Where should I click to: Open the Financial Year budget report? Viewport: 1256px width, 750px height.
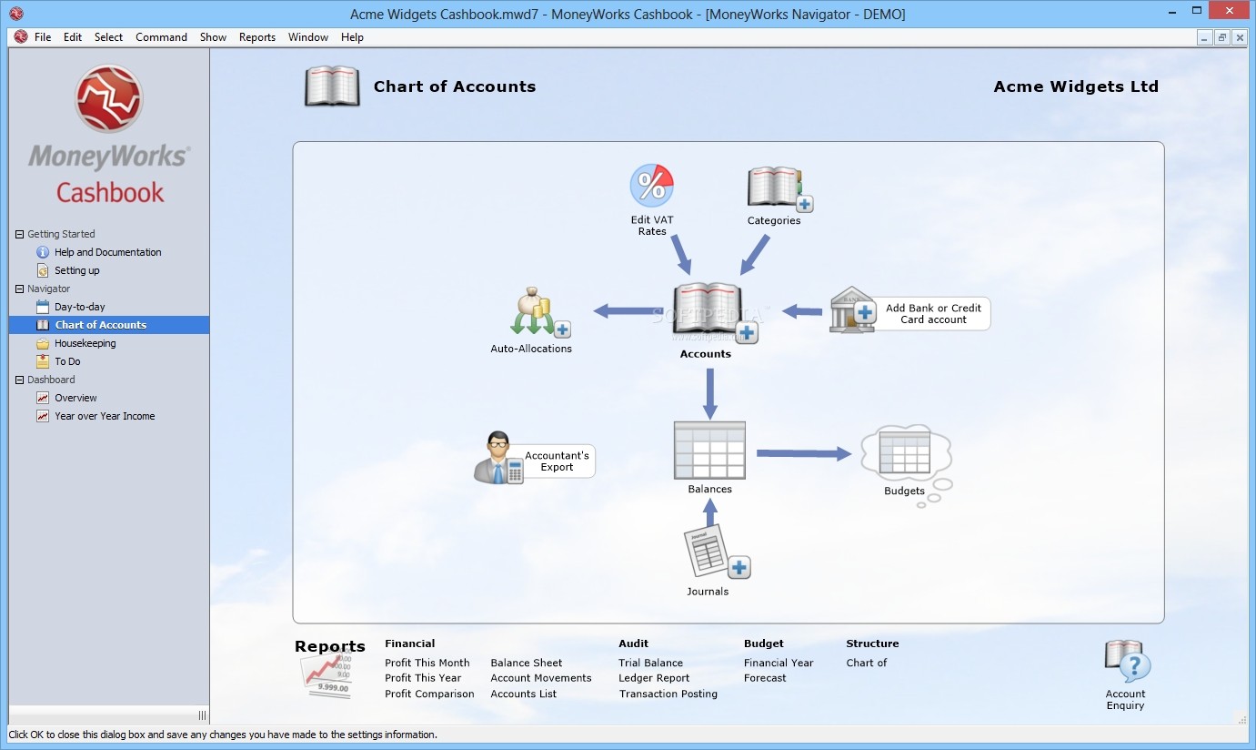[779, 663]
